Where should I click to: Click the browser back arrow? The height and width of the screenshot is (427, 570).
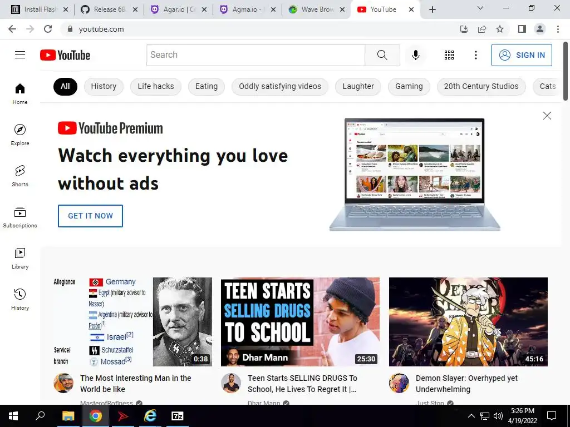pos(12,29)
